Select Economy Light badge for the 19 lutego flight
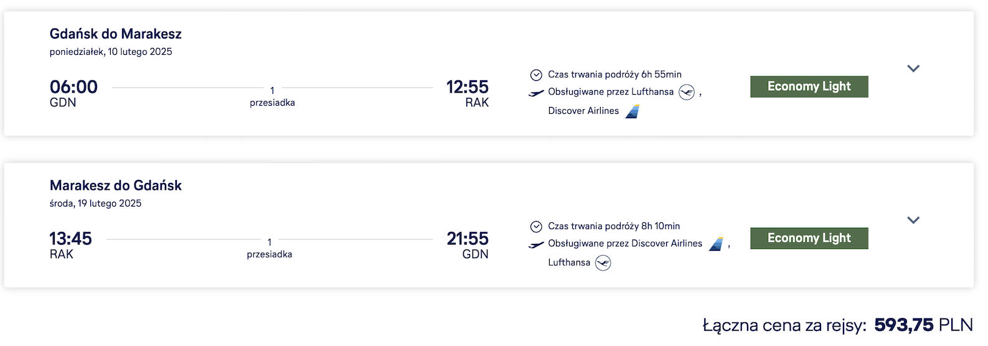The width and height of the screenshot is (988, 346). (809, 238)
